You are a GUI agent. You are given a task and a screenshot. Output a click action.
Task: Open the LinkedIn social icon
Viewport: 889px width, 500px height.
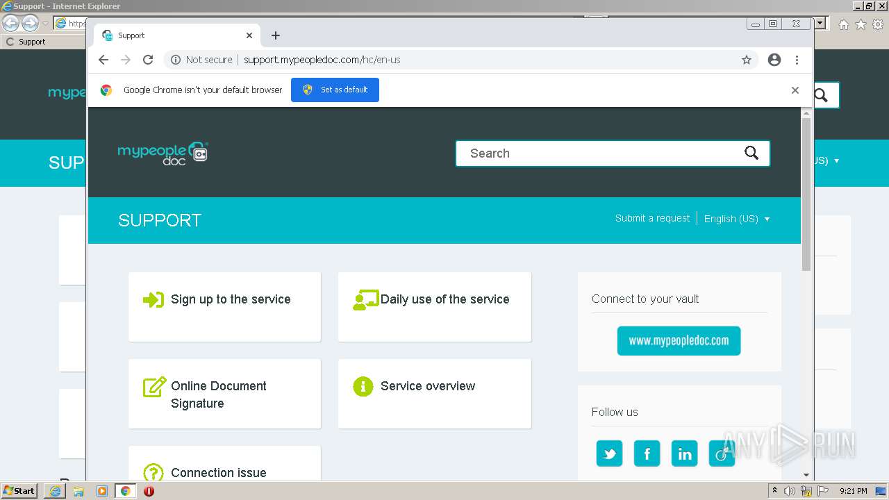[684, 453]
